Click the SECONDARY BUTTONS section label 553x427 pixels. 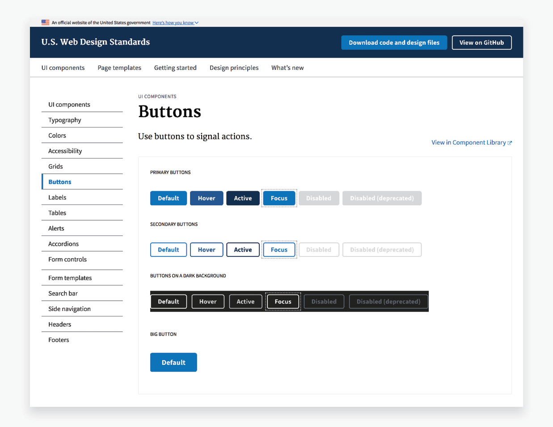click(174, 224)
